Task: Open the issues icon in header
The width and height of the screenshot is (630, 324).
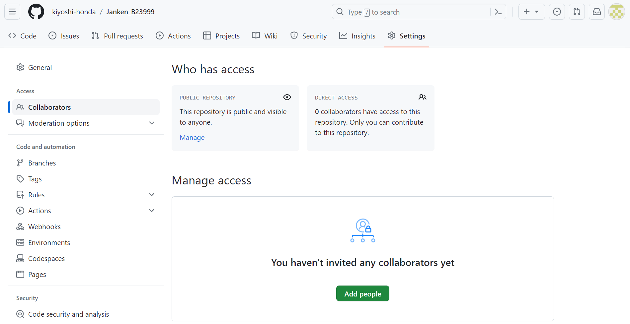Action: [557, 12]
